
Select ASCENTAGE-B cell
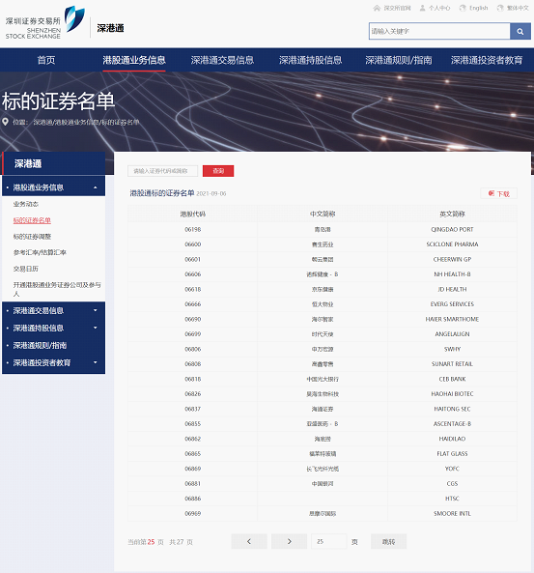click(x=452, y=423)
